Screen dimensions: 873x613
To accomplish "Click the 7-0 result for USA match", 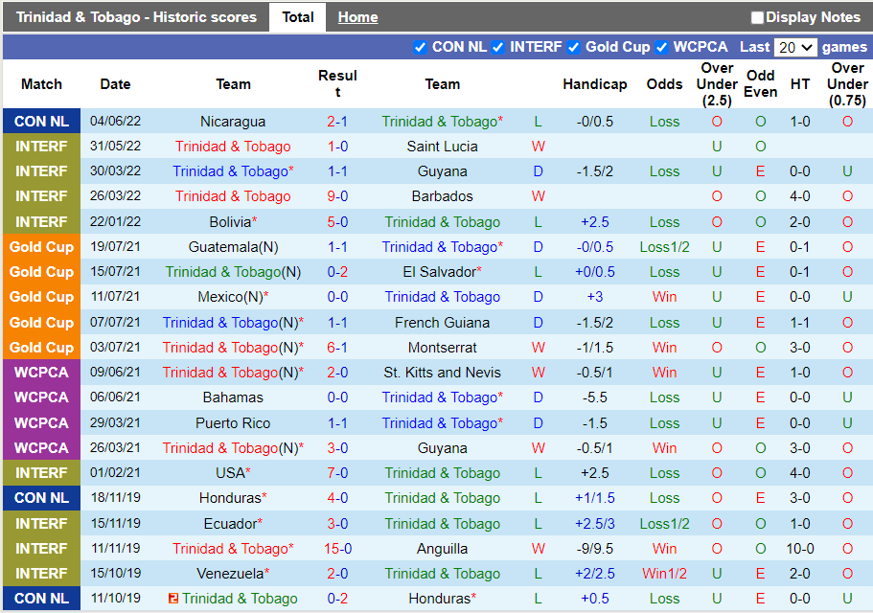I will point(337,473).
